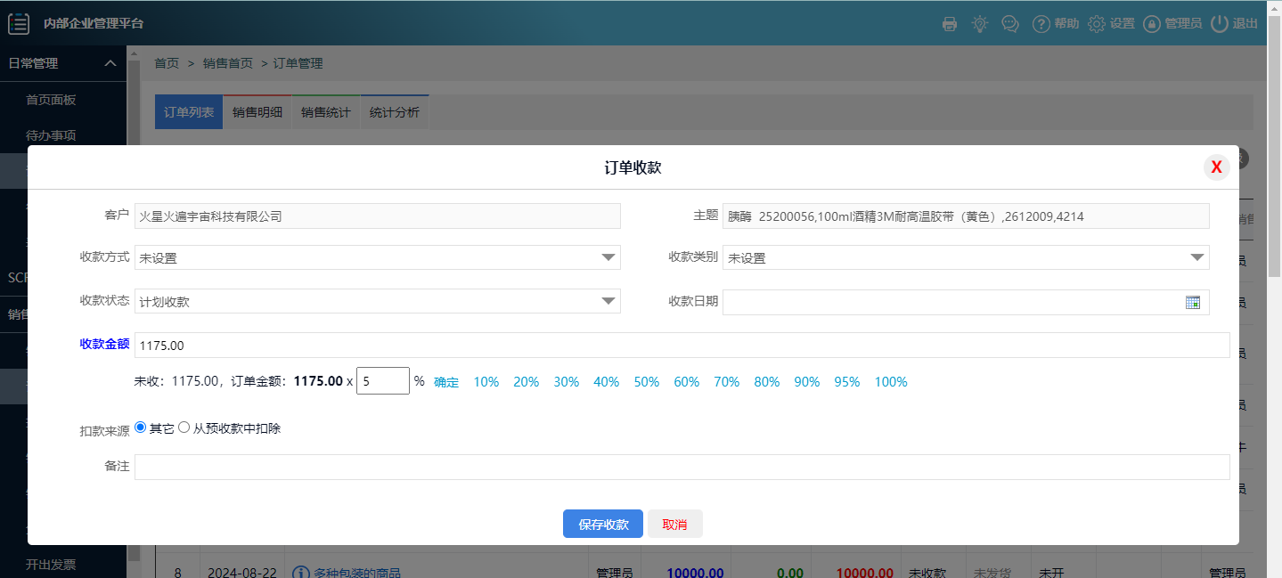1282x578 pixels.
Task: Click the lightbulb icon in header
Action: pos(980,24)
